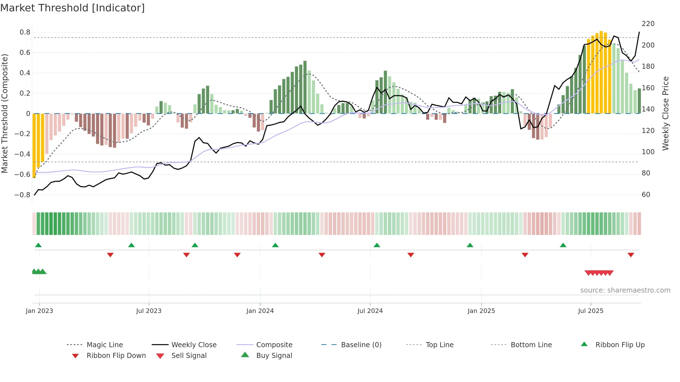
Task: Click the tallest yellow bar near Jul 2025
Action: 601,72
